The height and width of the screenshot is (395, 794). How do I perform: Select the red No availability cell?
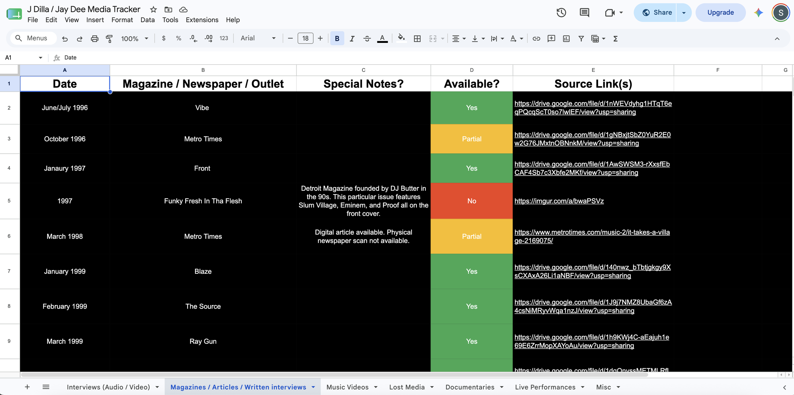tap(472, 201)
